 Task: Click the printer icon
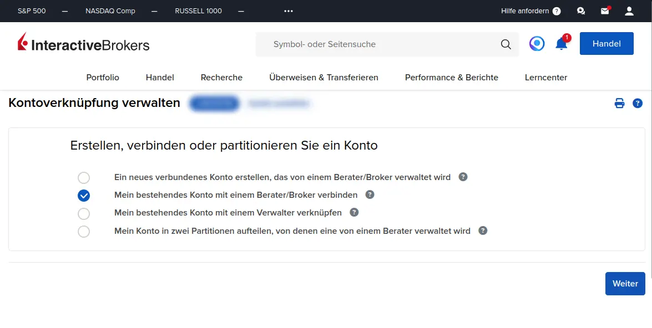tap(619, 103)
